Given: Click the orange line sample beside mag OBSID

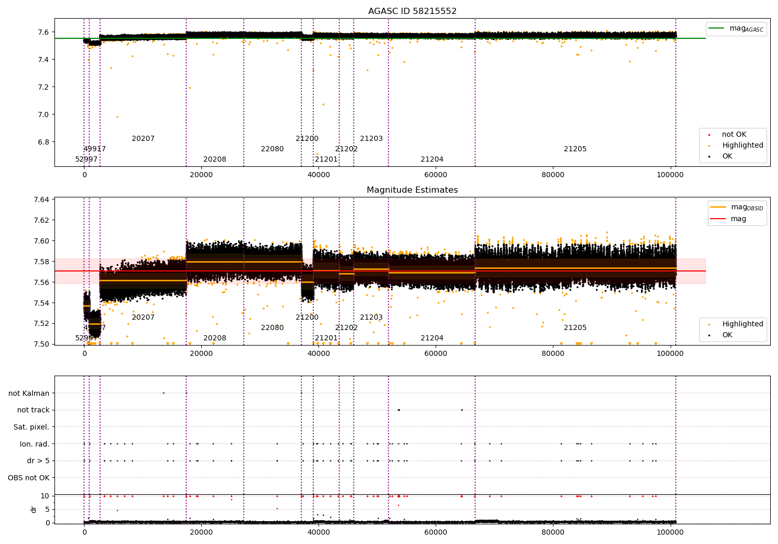Looking at the screenshot, I should 718,207.
